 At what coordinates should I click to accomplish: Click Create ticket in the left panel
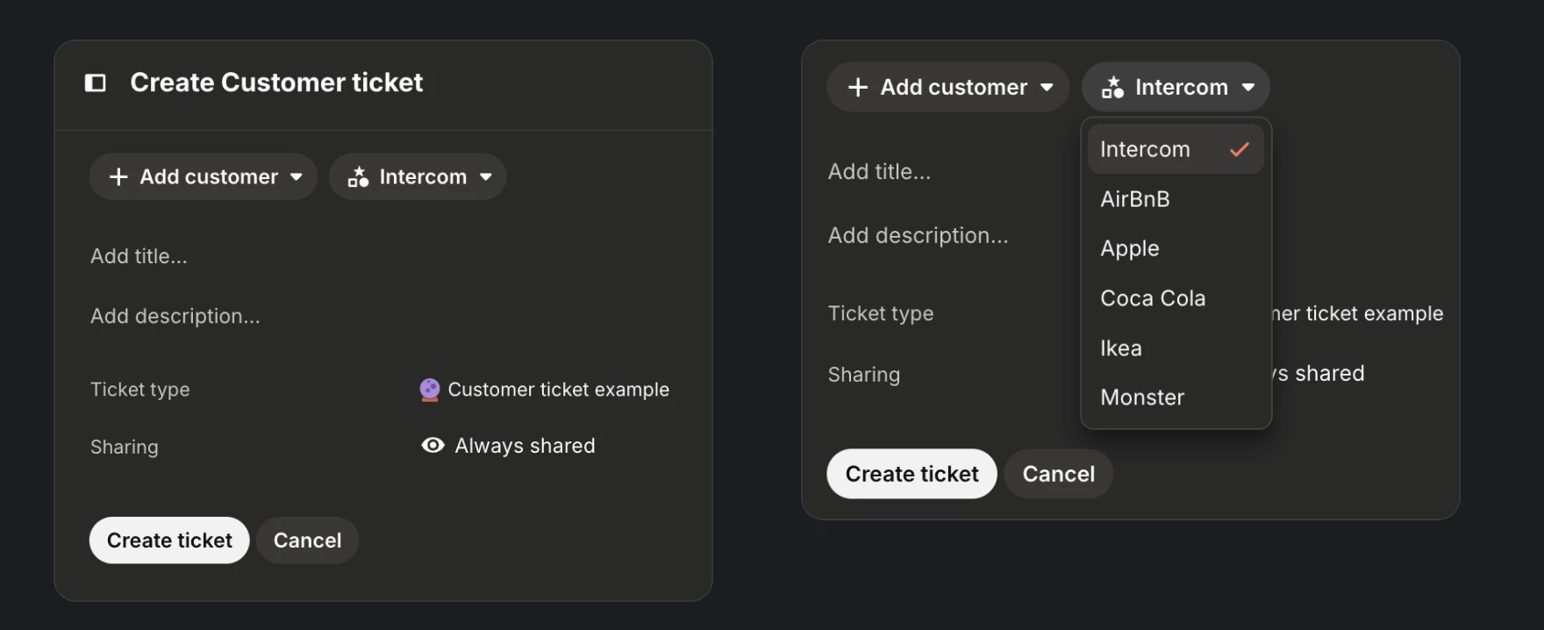pyautogui.click(x=169, y=541)
